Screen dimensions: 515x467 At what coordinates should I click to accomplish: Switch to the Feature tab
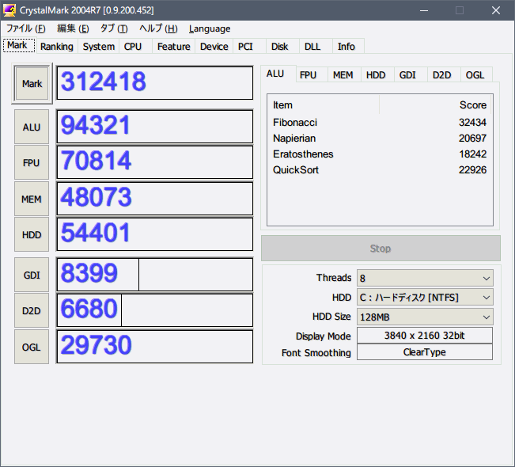tap(174, 47)
